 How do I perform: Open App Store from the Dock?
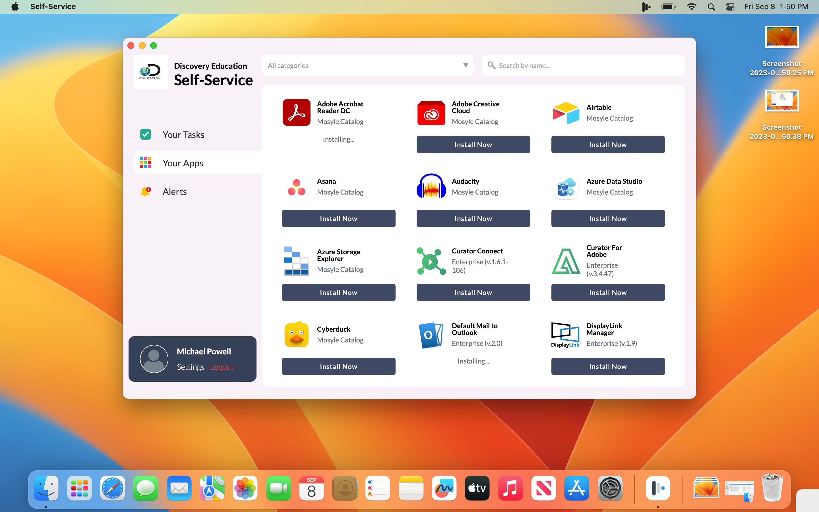click(577, 488)
